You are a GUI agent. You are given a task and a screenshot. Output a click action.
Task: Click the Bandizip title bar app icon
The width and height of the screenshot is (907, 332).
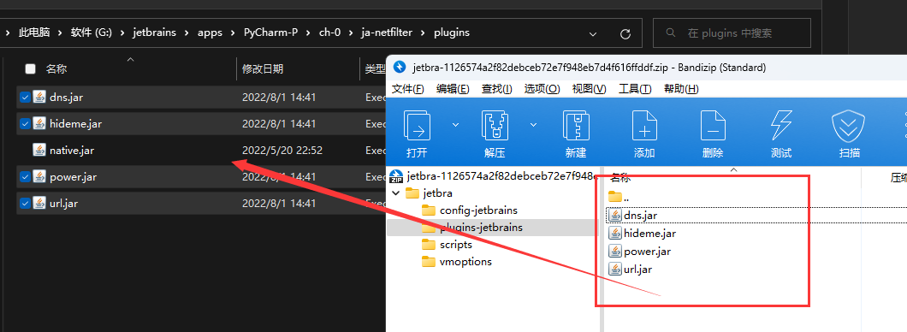click(399, 67)
